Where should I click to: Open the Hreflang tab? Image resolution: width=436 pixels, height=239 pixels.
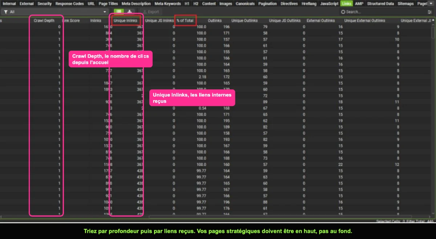(x=309, y=4)
